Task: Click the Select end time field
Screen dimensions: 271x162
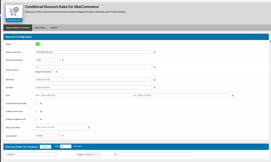Action: pos(183,95)
